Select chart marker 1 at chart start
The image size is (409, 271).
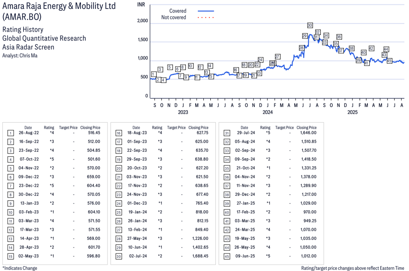click(x=154, y=74)
